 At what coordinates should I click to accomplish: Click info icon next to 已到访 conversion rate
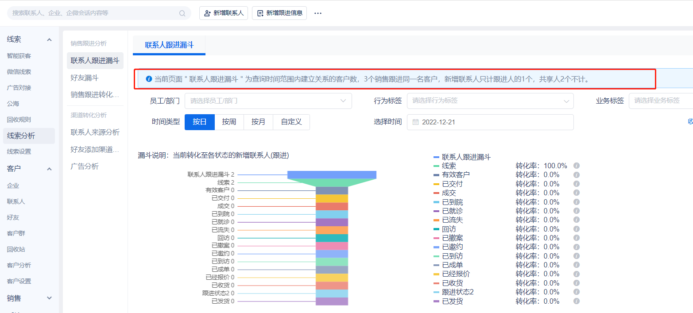[x=577, y=256]
